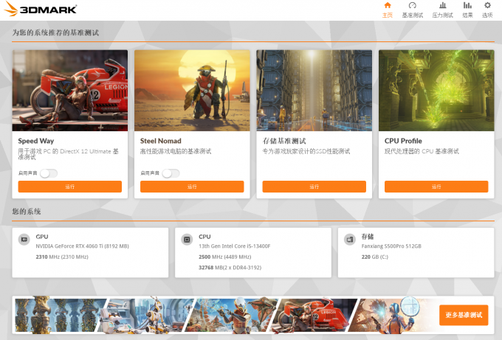This screenshot has height=340, width=502.
Task: Click 现代处理器的 CPU 基准测试 description
Action: 422,151
